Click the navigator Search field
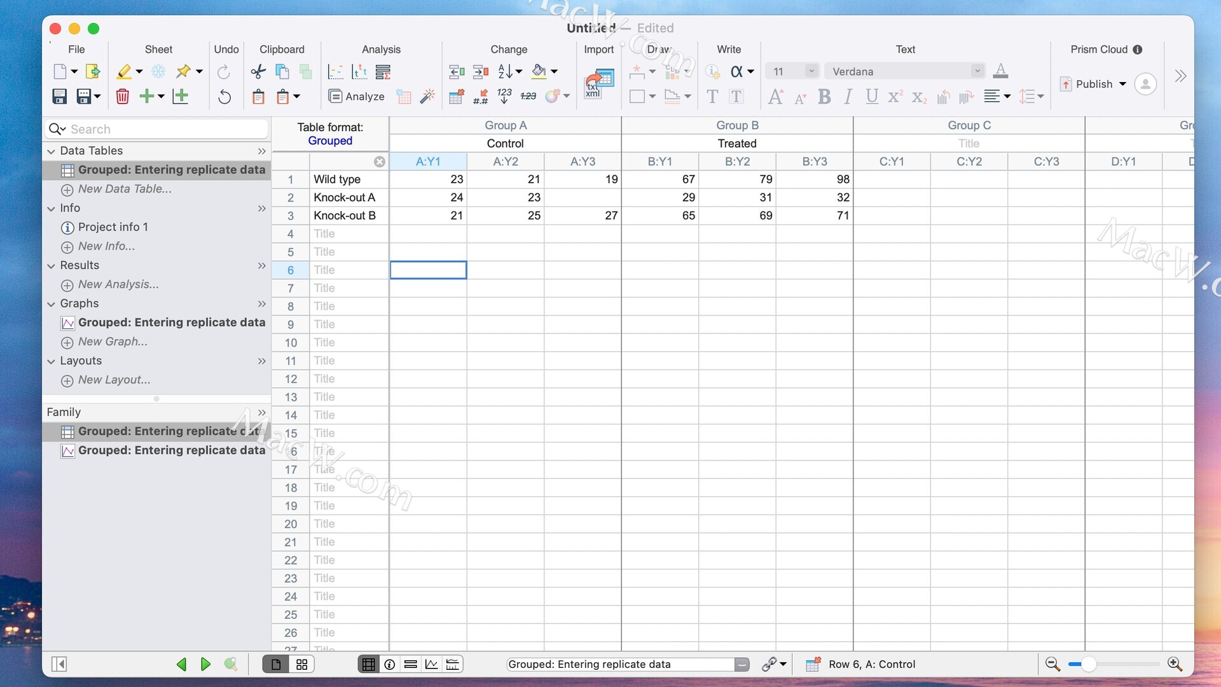The height and width of the screenshot is (687, 1221). click(x=156, y=129)
